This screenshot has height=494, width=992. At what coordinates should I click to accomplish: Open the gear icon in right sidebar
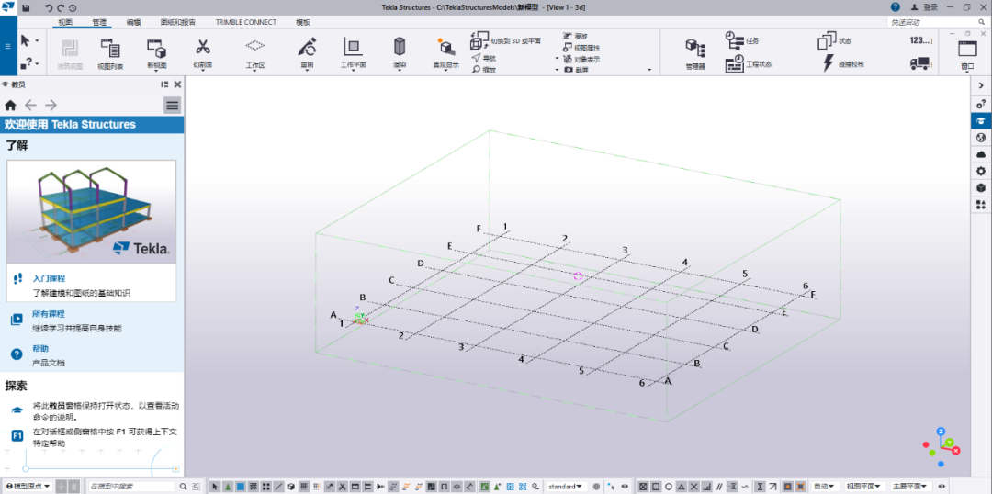pos(981,171)
